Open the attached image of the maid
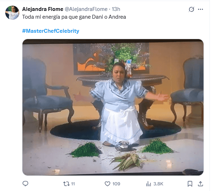213x191 pixels. click(x=113, y=107)
